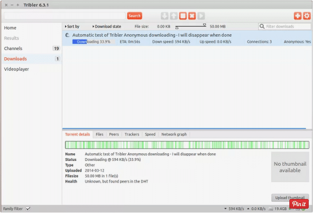
Task: Click the search input field
Action: click(x=65, y=16)
